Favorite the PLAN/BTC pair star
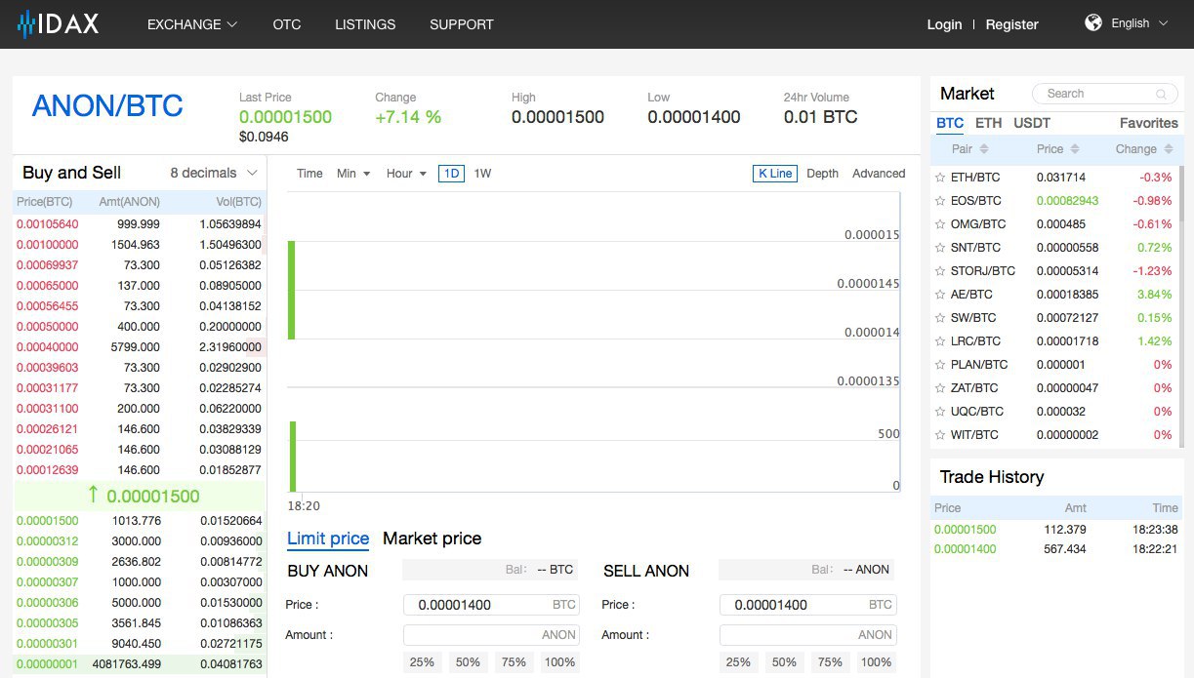The height and width of the screenshot is (678, 1194). click(940, 365)
